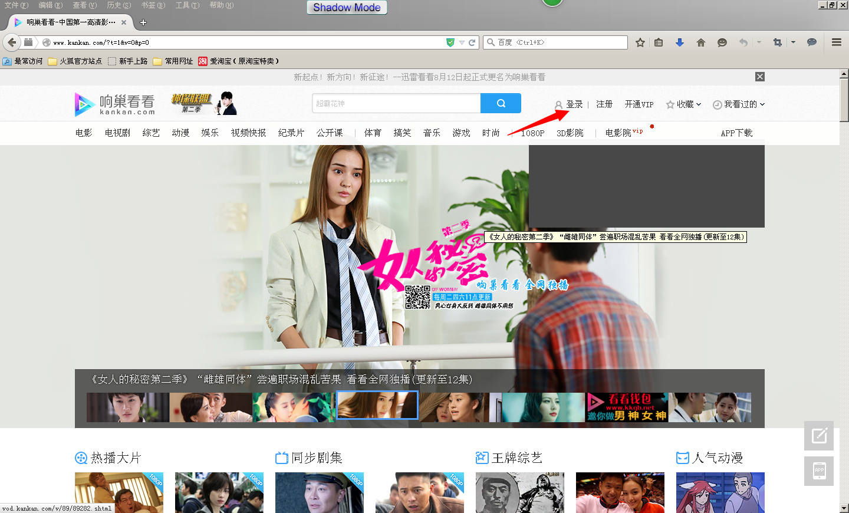Open the 工具 menu
Image resolution: width=849 pixels, height=513 pixels.
point(187,5)
